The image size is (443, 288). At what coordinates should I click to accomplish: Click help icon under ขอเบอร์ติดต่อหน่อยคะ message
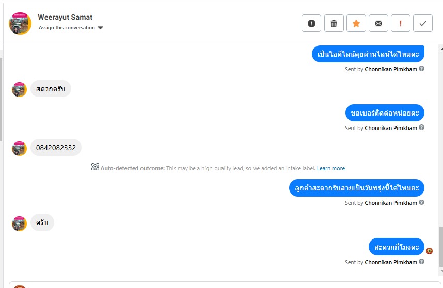pos(421,127)
